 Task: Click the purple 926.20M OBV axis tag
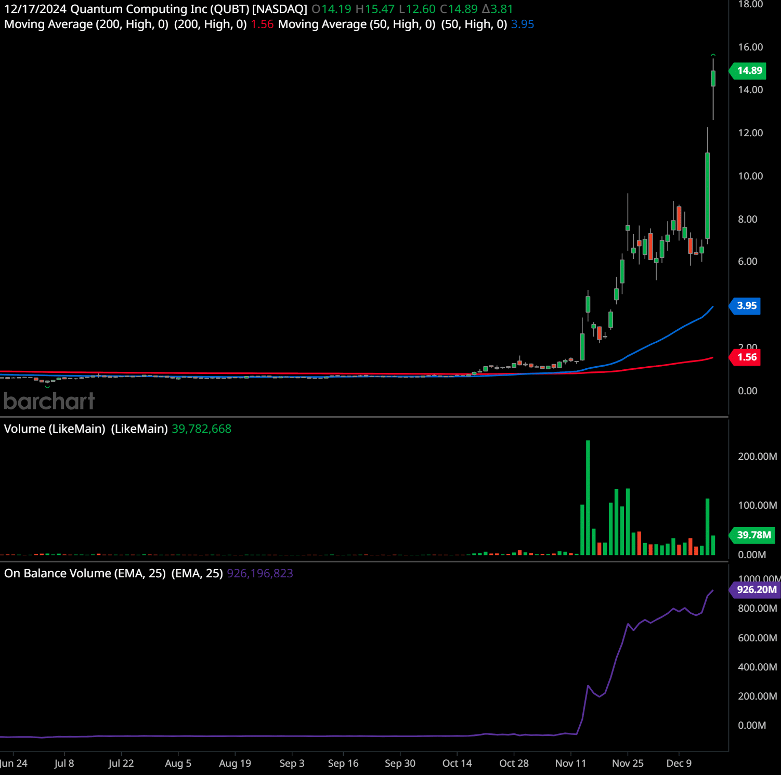[755, 590]
